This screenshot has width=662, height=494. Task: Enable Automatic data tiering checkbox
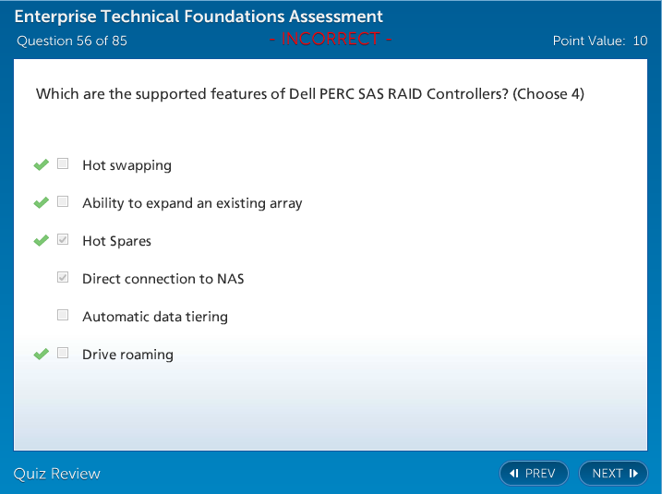pyautogui.click(x=63, y=316)
